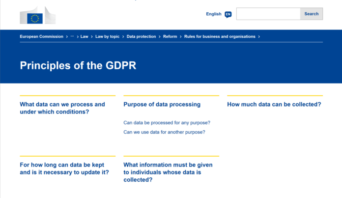Open Purpose of data processing heading
The image size is (342, 198).
pos(162,104)
